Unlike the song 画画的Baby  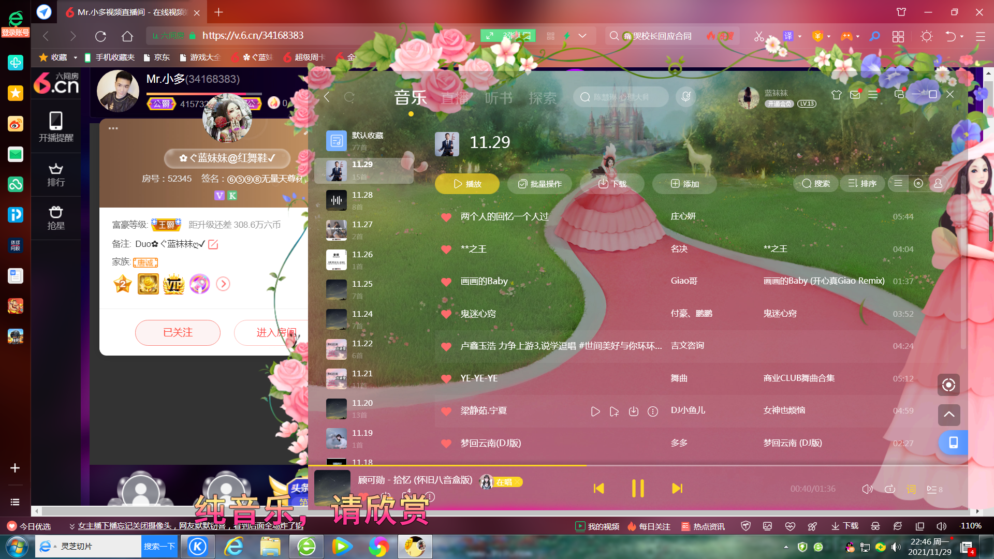[x=446, y=282]
